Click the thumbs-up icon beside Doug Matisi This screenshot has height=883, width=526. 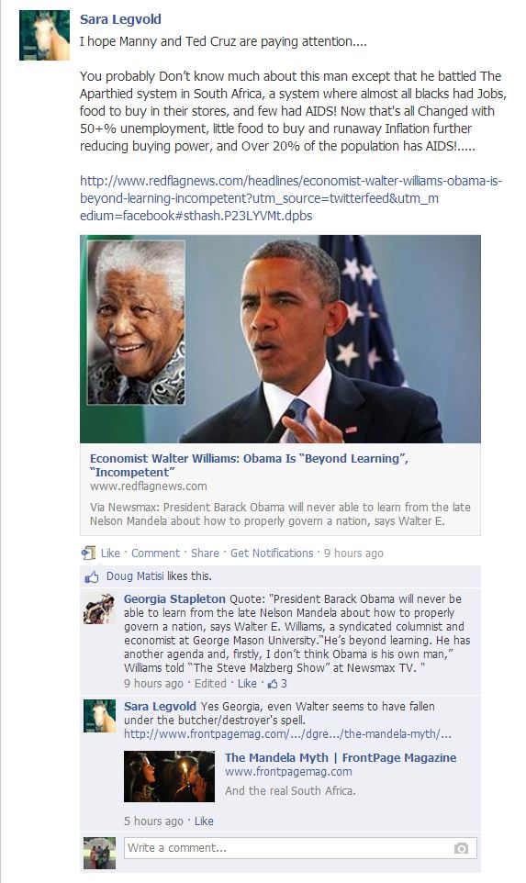[91, 576]
